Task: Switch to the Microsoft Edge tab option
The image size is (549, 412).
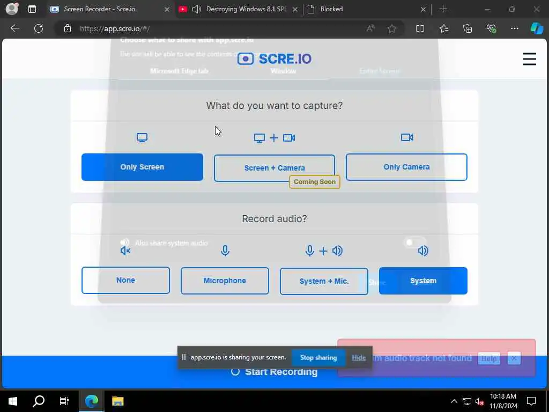Action: pos(179,71)
